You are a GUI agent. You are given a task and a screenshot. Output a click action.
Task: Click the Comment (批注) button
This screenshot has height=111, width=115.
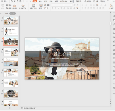coord(102,1)
